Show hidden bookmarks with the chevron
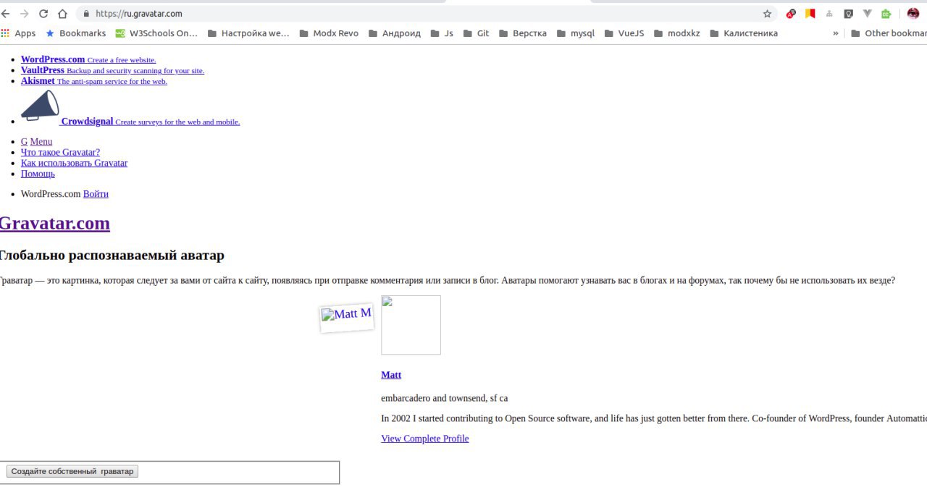This screenshot has width=927, height=490. 836,33
